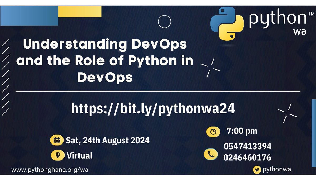Click the 'wa' text under python
Image resolution: width=316 pixels, height=178 pixels.
pyautogui.click(x=299, y=31)
